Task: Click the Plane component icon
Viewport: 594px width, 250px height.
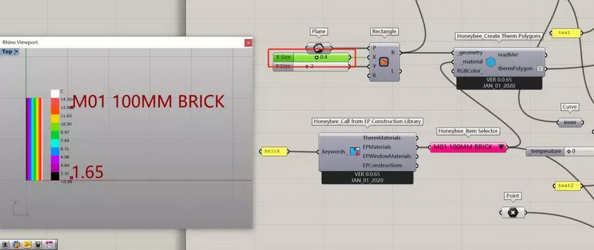Action: click(319, 48)
